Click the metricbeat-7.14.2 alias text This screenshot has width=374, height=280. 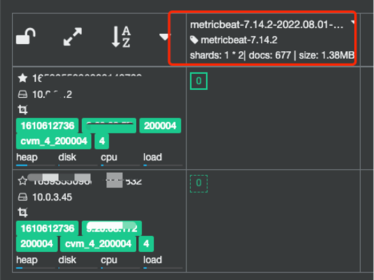coord(239,40)
